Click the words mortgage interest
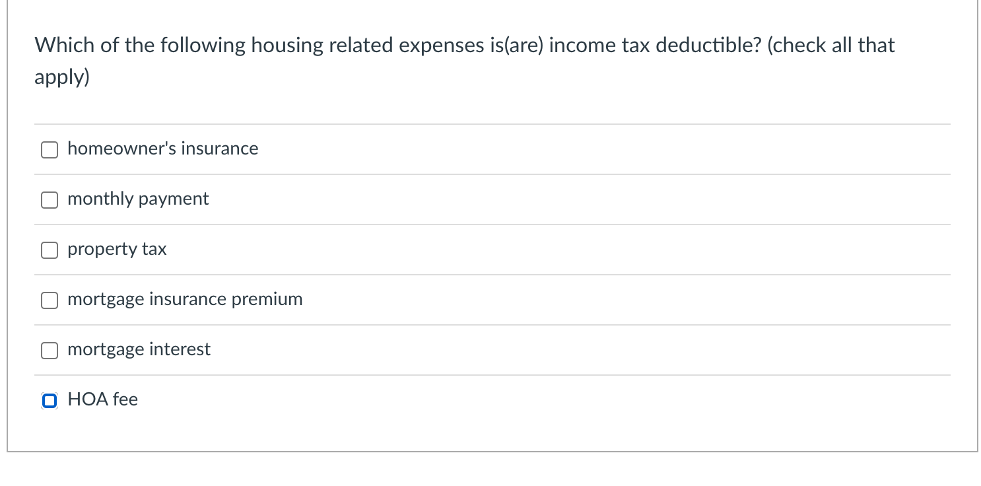 click(x=139, y=349)
